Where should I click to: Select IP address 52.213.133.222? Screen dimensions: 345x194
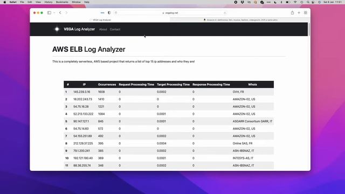[84, 114]
